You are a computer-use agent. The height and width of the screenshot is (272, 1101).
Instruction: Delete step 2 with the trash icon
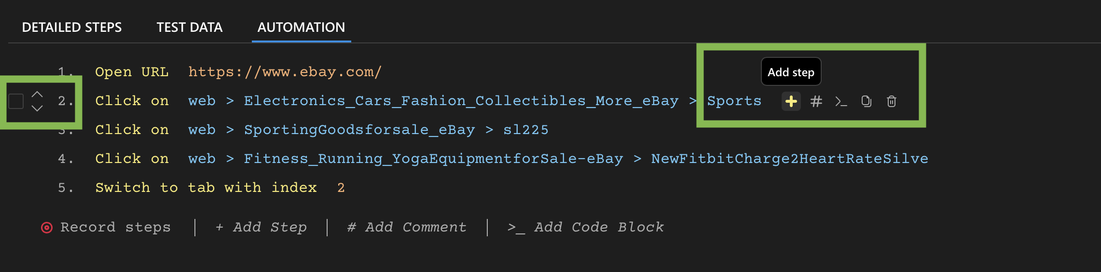892,101
